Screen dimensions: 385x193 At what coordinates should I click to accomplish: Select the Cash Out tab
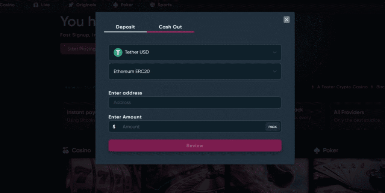click(x=170, y=27)
